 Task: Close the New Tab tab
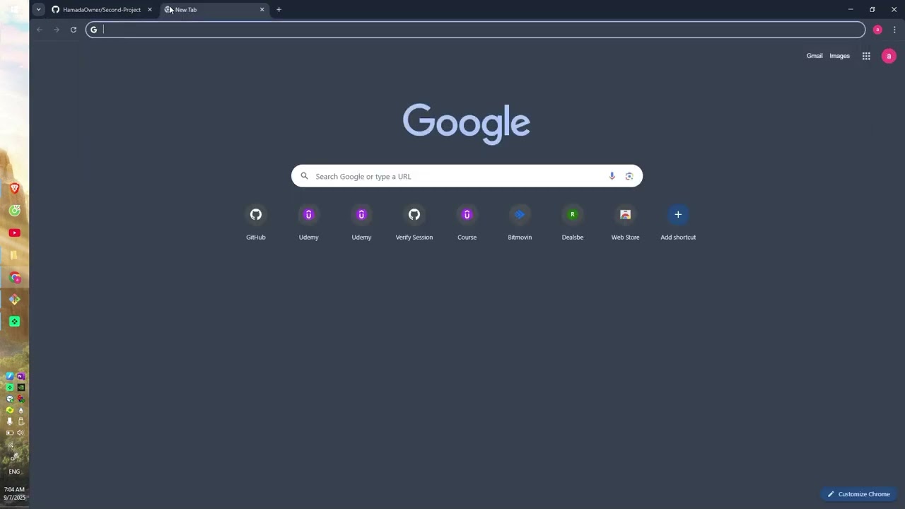pos(262,9)
